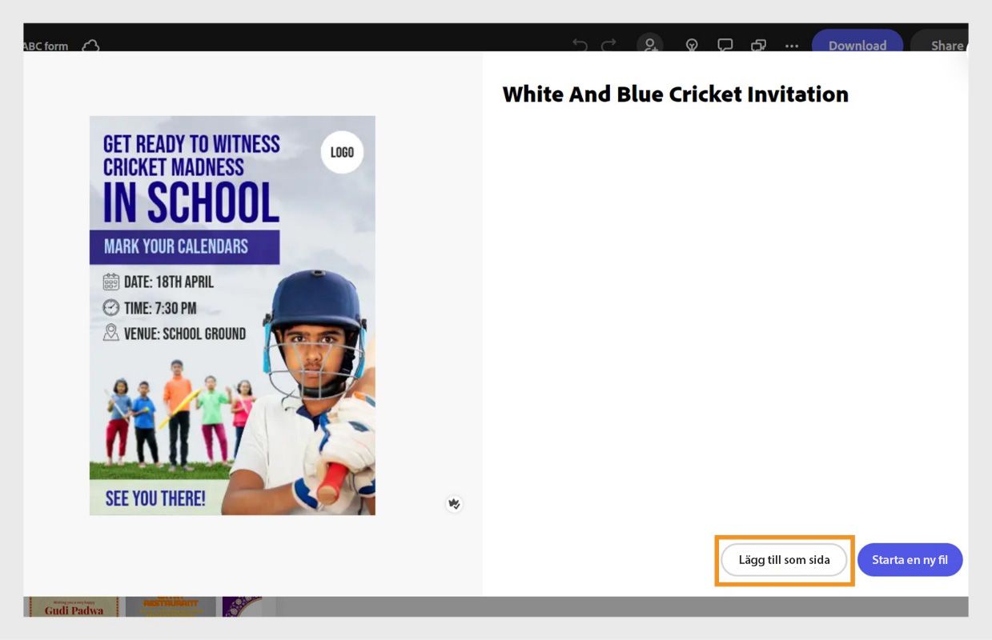The image size is (992, 640).
Task: Click the White And Blue Cricket Invitation title
Action: (x=675, y=94)
